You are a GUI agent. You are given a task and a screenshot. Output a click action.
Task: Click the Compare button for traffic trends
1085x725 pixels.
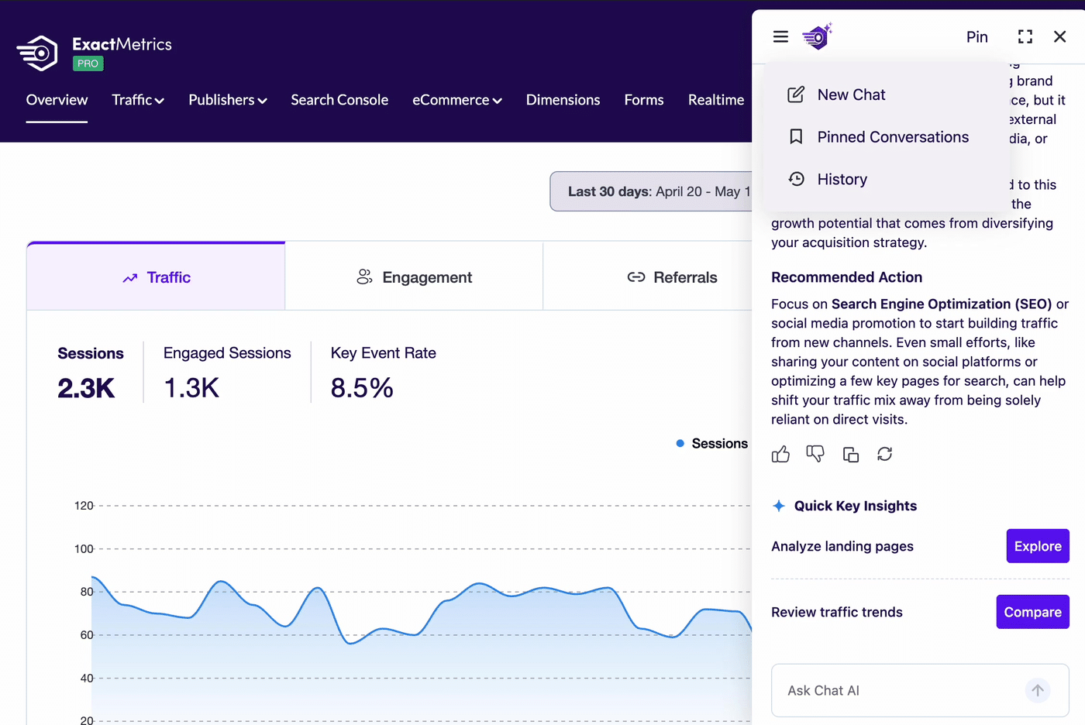(x=1032, y=612)
